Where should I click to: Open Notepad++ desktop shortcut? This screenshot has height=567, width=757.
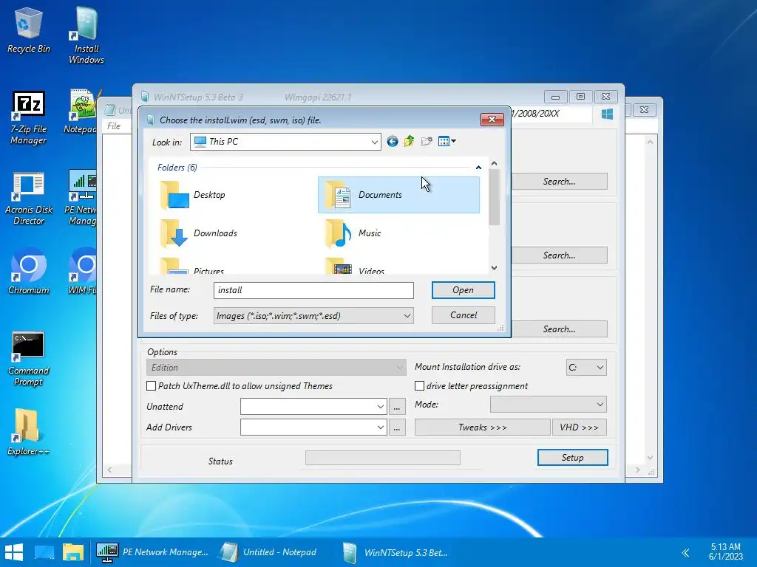pyautogui.click(x=81, y=112)
